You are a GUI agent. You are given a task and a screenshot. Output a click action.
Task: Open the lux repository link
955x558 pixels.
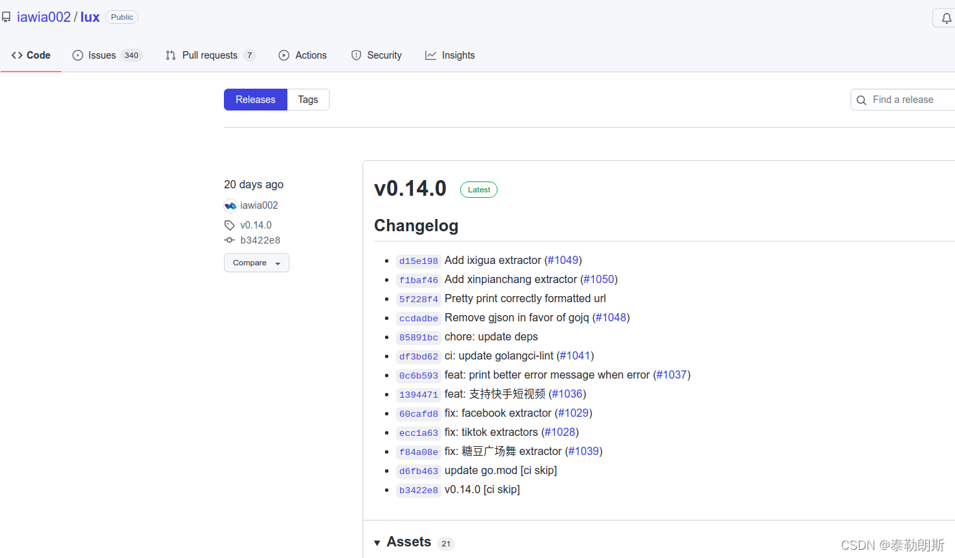coord(90,17)
